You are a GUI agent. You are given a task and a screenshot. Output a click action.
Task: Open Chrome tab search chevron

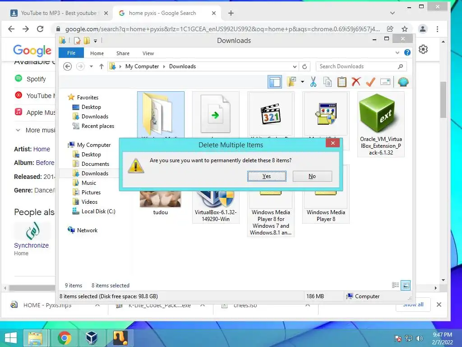[x=393, y=13]
